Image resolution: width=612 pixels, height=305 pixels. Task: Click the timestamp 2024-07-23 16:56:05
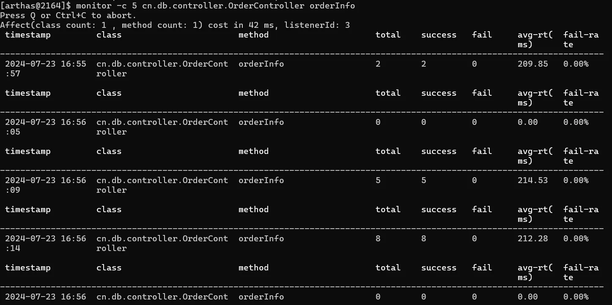(46, 127)
